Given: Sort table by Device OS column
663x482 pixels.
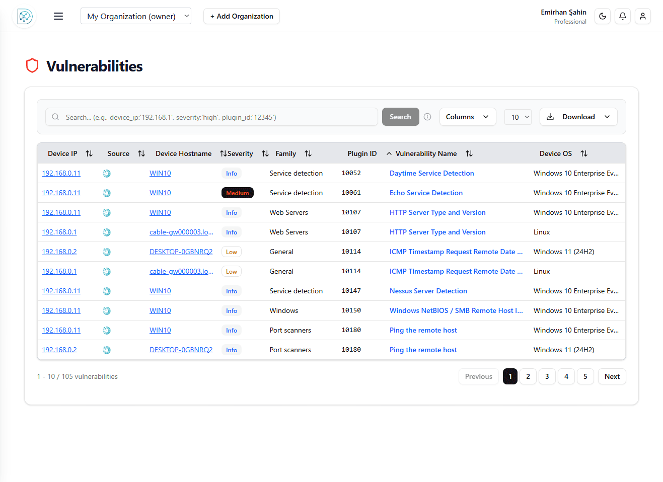Looking at the screenshot, I should tap(583, 153).
